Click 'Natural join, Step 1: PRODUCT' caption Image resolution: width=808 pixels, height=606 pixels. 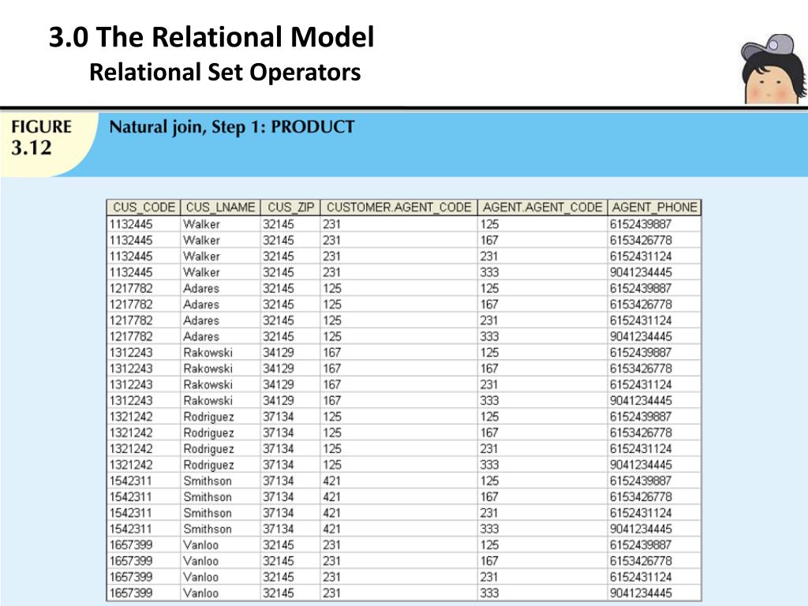coord(232,127)
